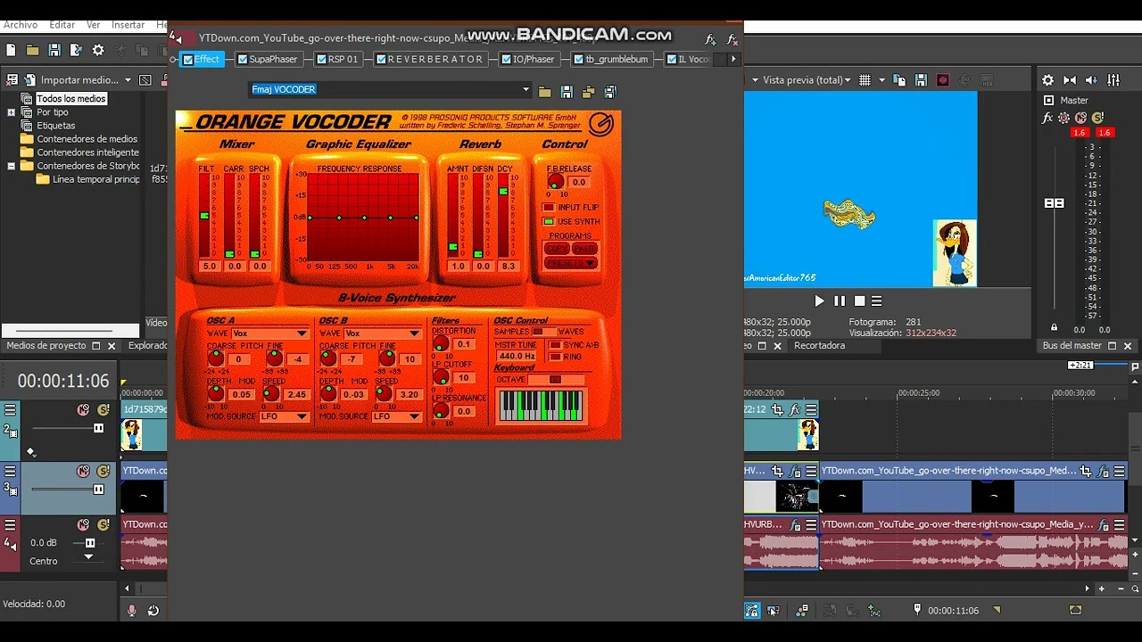This screenshot has height=642, width=1142.
Task: Open event pan/crop on track 3 clip
Action: (1086, 472)
